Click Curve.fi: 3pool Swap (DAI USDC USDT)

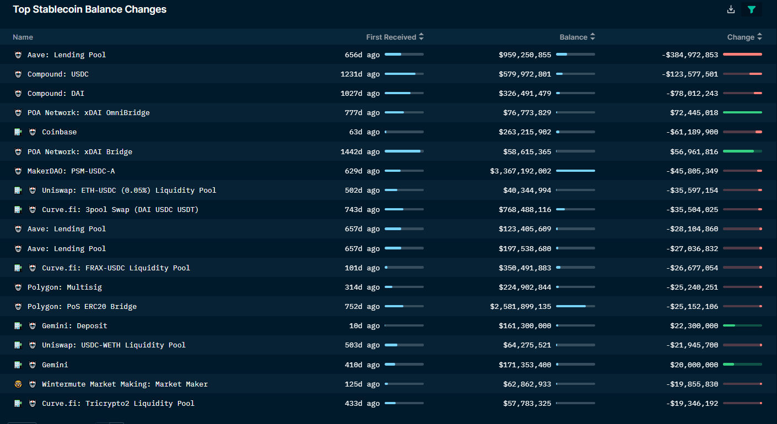120,210
